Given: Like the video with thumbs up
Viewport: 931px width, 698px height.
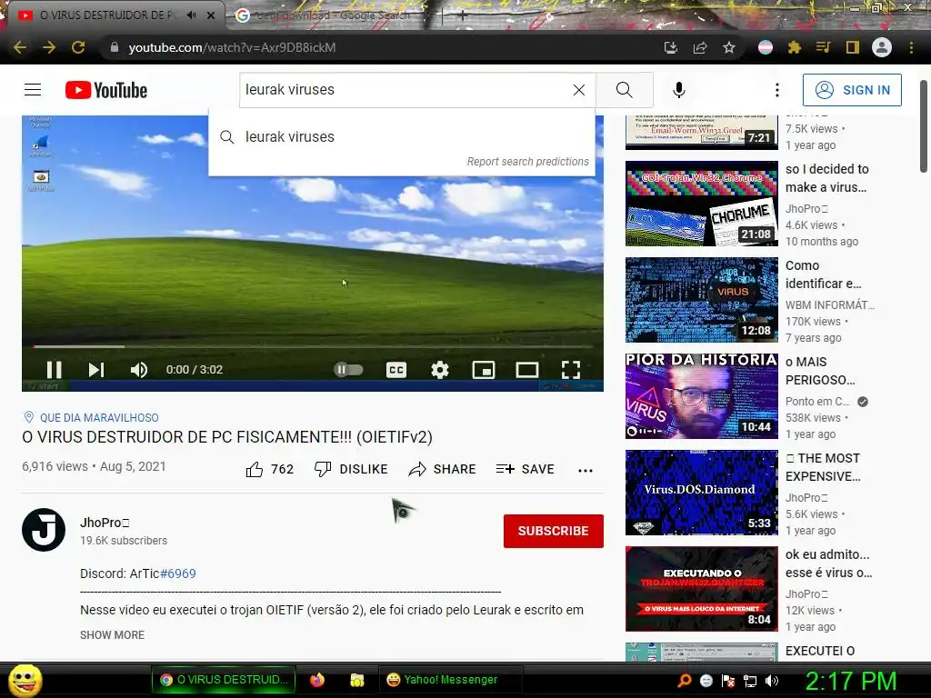Looking at the screenshot, I should 269,470.
